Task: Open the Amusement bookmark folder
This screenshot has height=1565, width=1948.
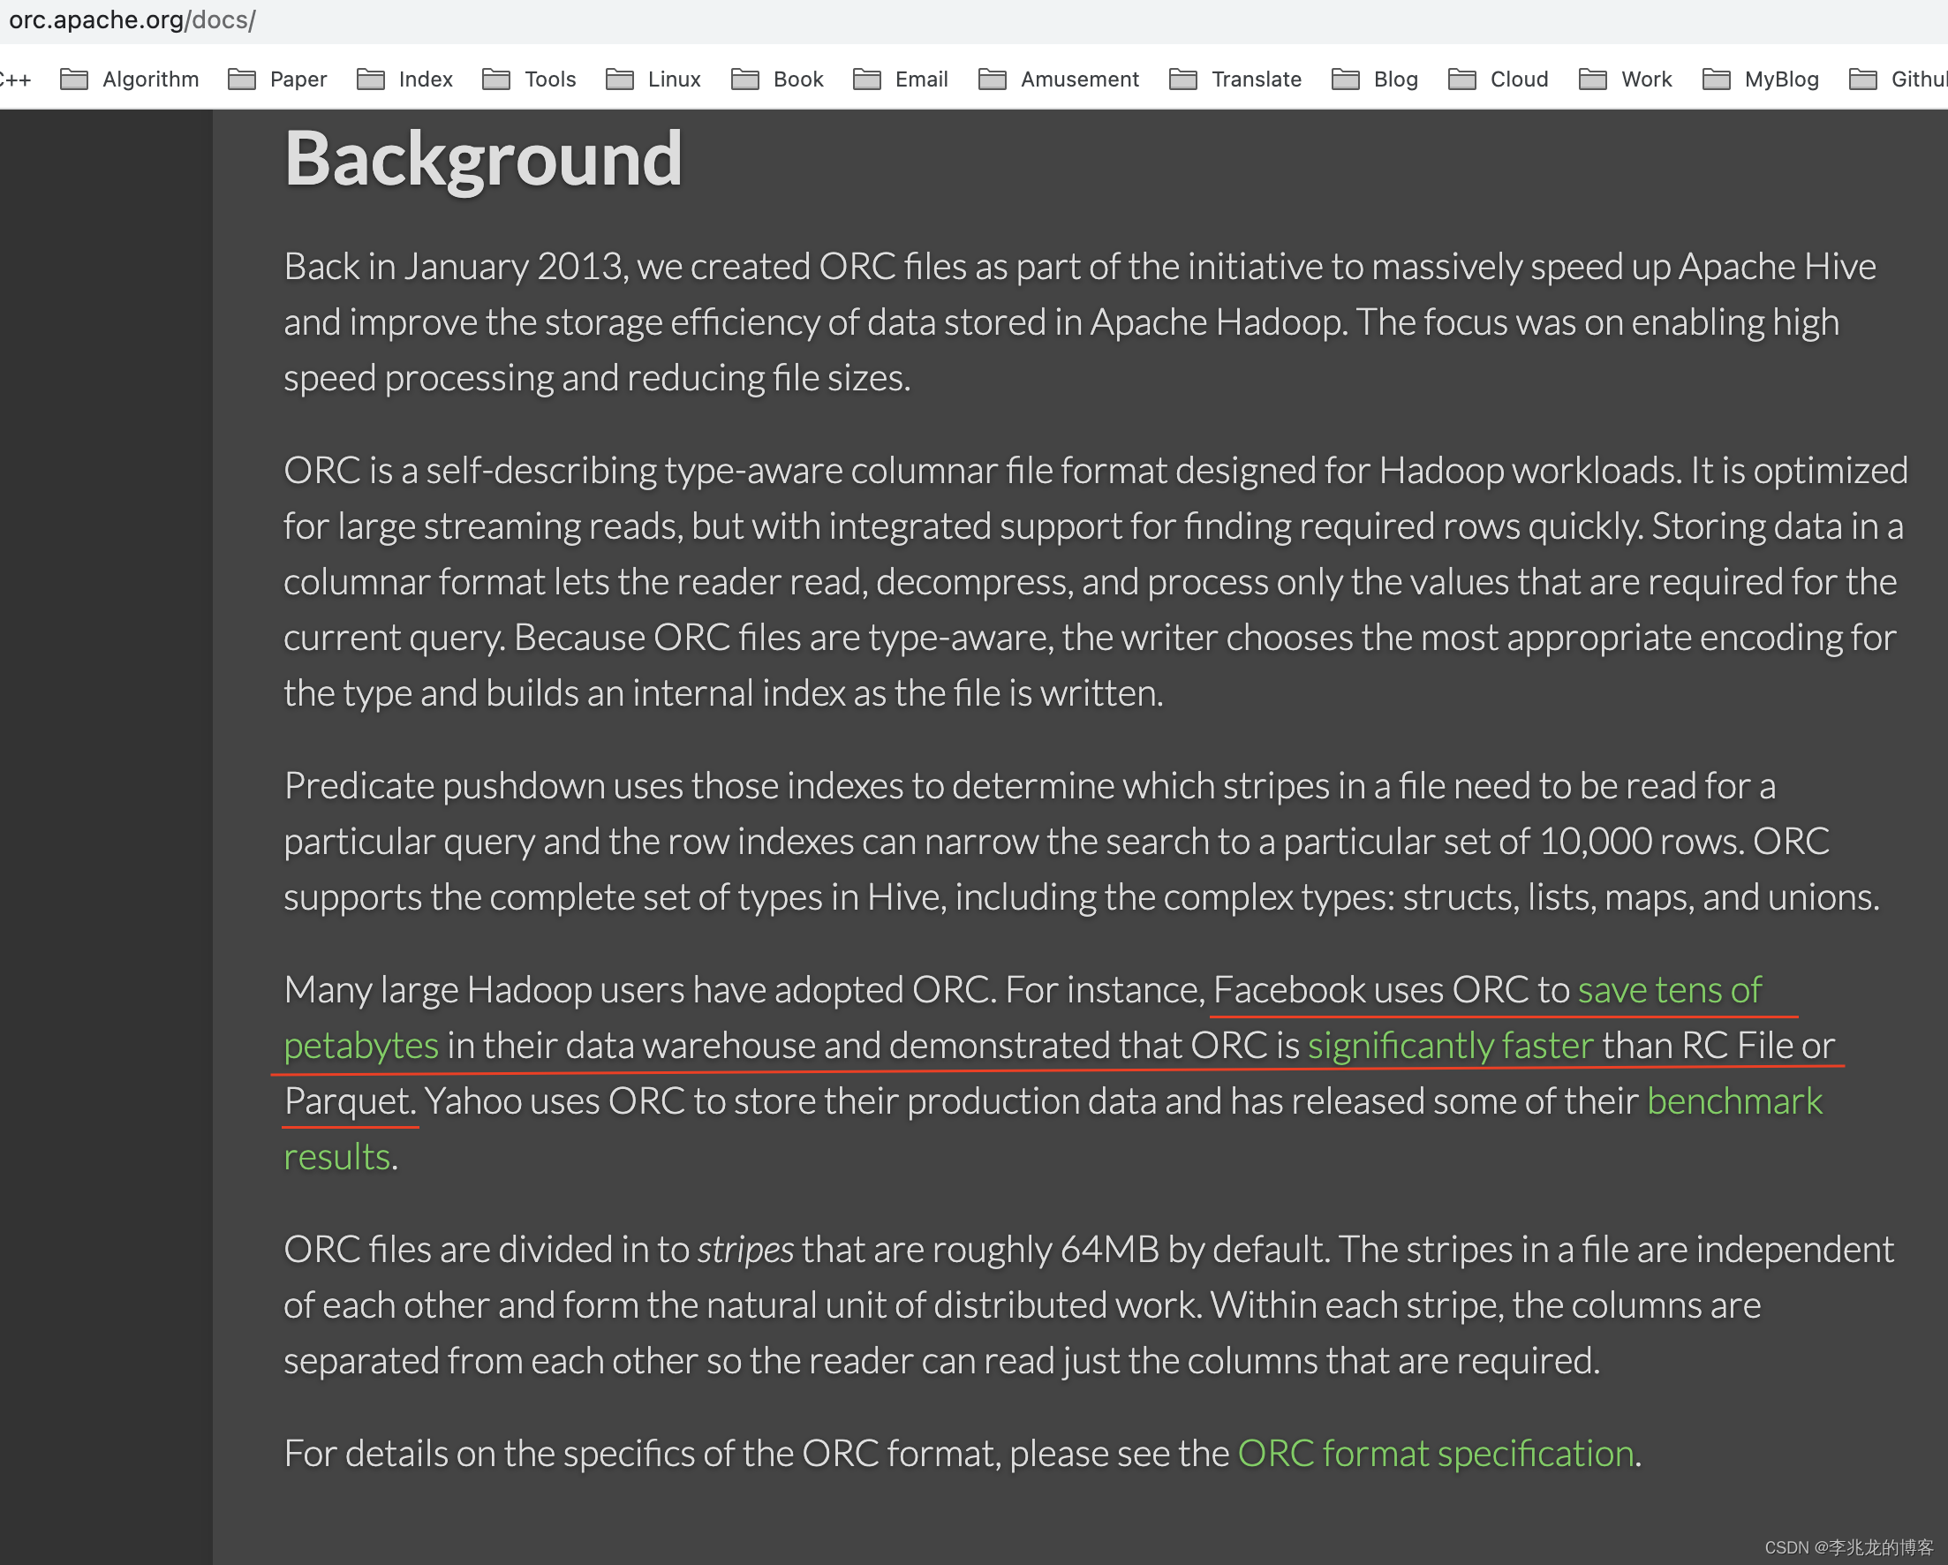Action: [x=1058, y=79]
